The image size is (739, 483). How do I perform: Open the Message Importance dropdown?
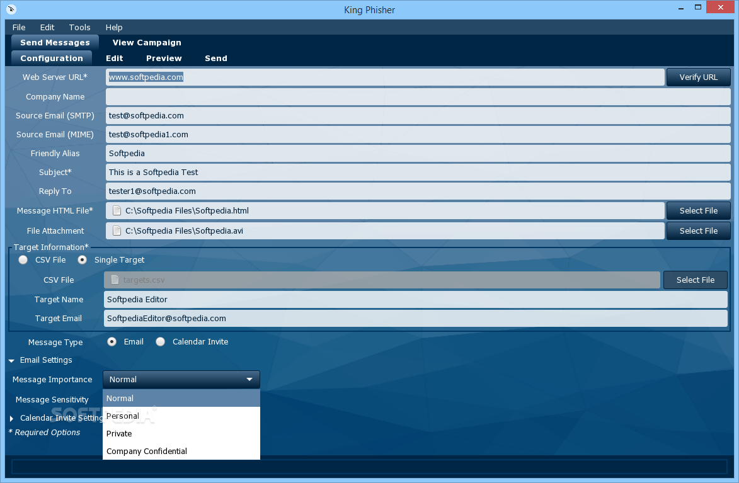click(x=181, y=379)
